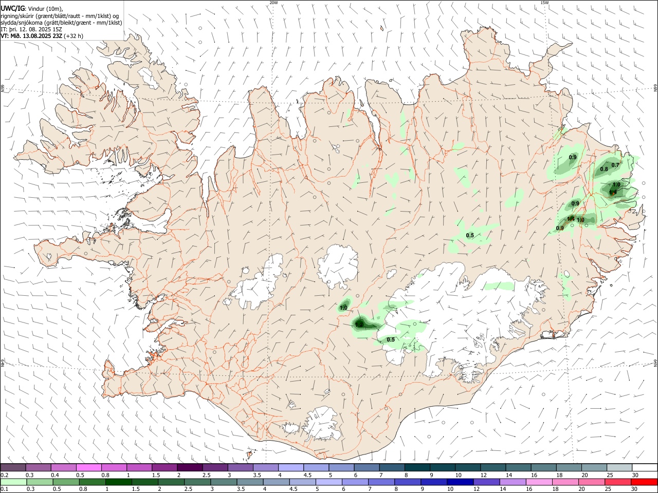Pick the white swatch after 30 in snow scale
Image resolution: width=658 pixels, height=493 pixels.
point(644,467)
